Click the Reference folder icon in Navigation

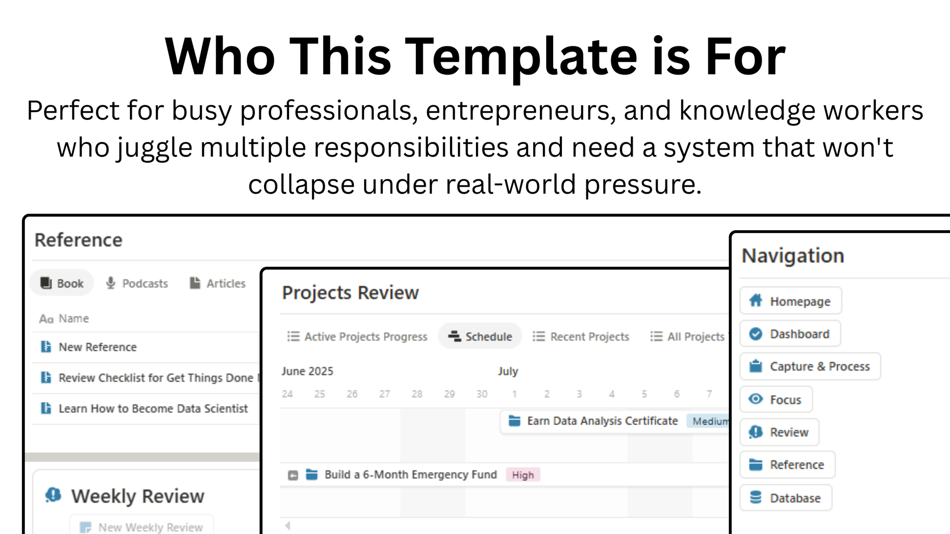tap(756, 464)
